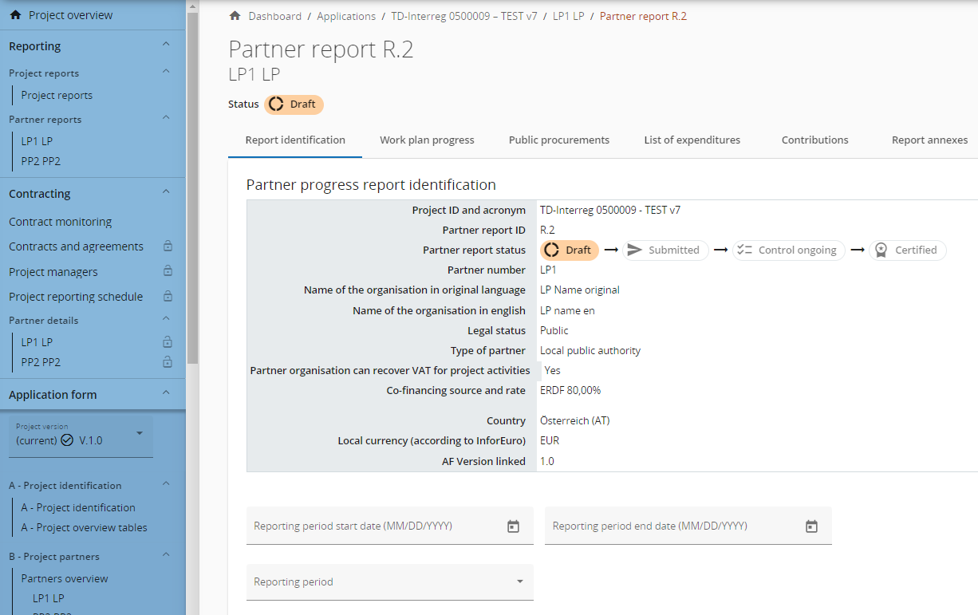
Task: Click the home icon beside Project overview
Action: tap(14, 15)
